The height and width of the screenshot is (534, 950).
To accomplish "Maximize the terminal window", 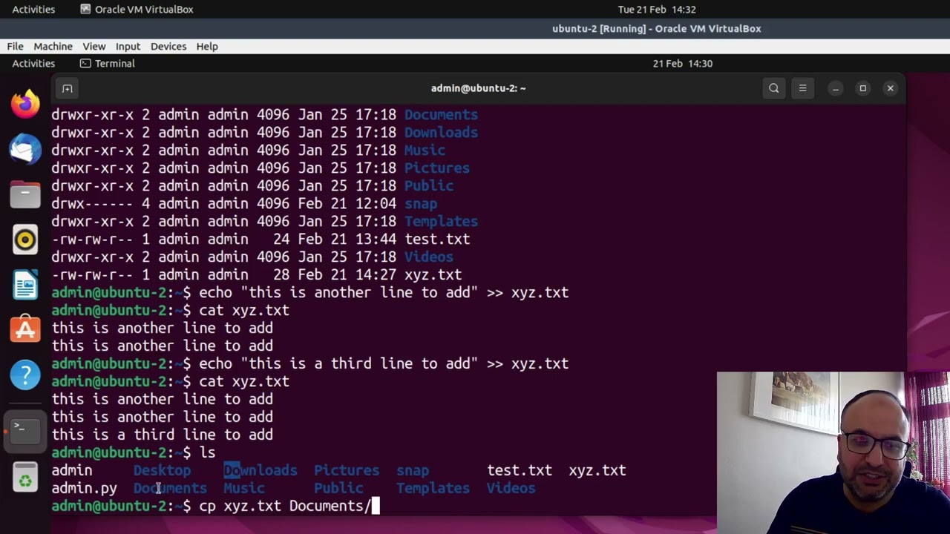I will [x=862, y=88].
